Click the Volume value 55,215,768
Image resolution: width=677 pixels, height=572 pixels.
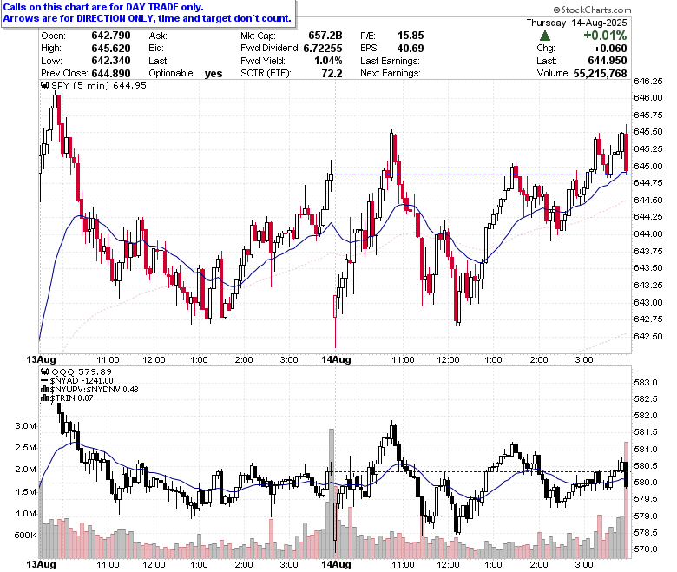pos(600,74)
